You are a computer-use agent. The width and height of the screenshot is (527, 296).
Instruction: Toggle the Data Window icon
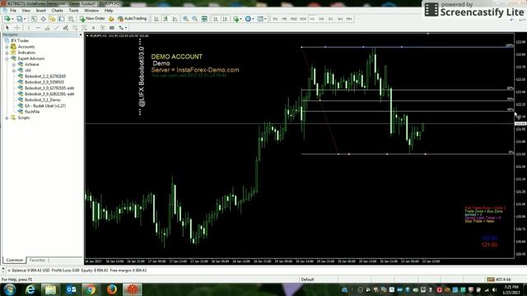pyautogui.click(x=44, y=19)
